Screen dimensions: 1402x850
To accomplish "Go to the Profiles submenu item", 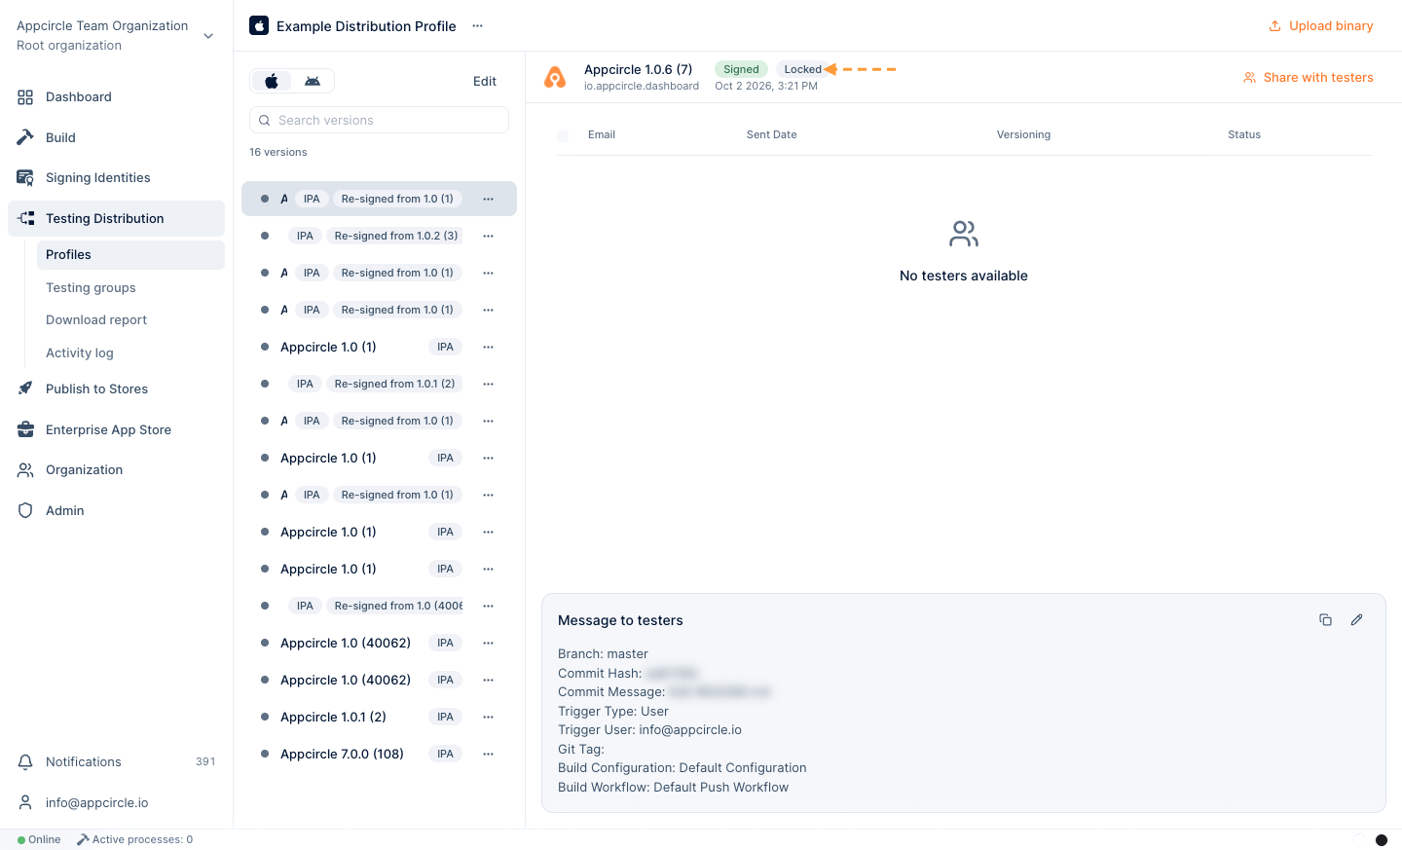I will 130,255.
